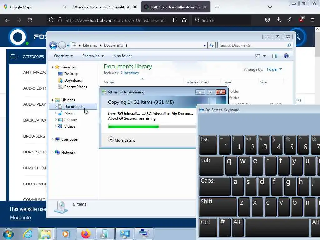Toggle Windows logo key on On-Screen Keyboard
The image size is (320, 240).
click(x=224, y=228)
